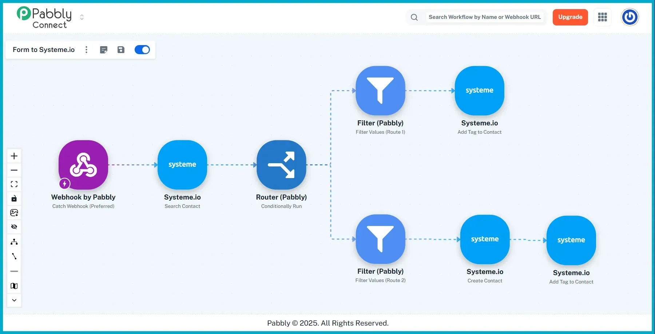Click the power icon at top right
Image resolution: width=655 pixels, height=334 pixels.
point(630,17)
